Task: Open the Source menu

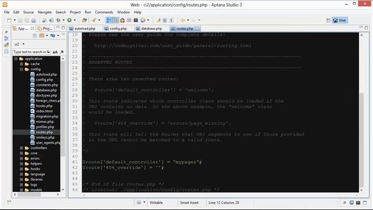Action: [29, 12]
